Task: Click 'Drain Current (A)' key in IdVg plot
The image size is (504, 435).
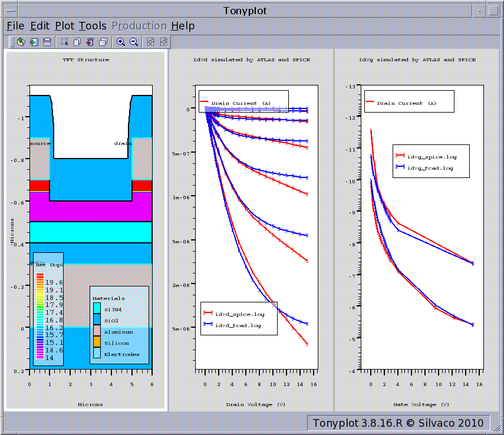Action: point(401,103)
